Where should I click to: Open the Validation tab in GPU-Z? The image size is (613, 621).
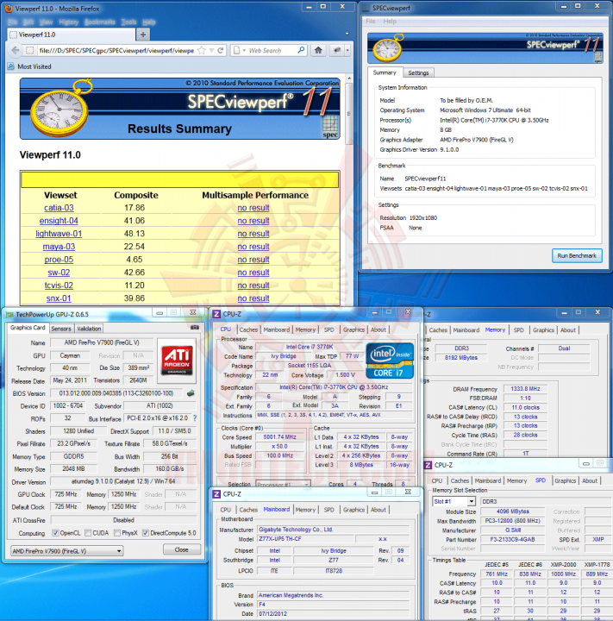click(x=89, y=329)
